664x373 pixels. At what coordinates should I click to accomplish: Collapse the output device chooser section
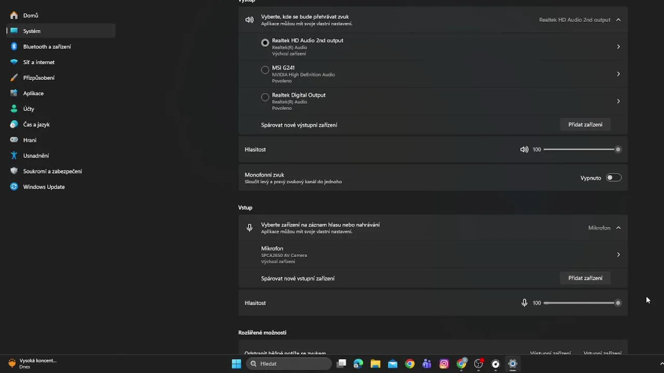click(x=618, y=20)
